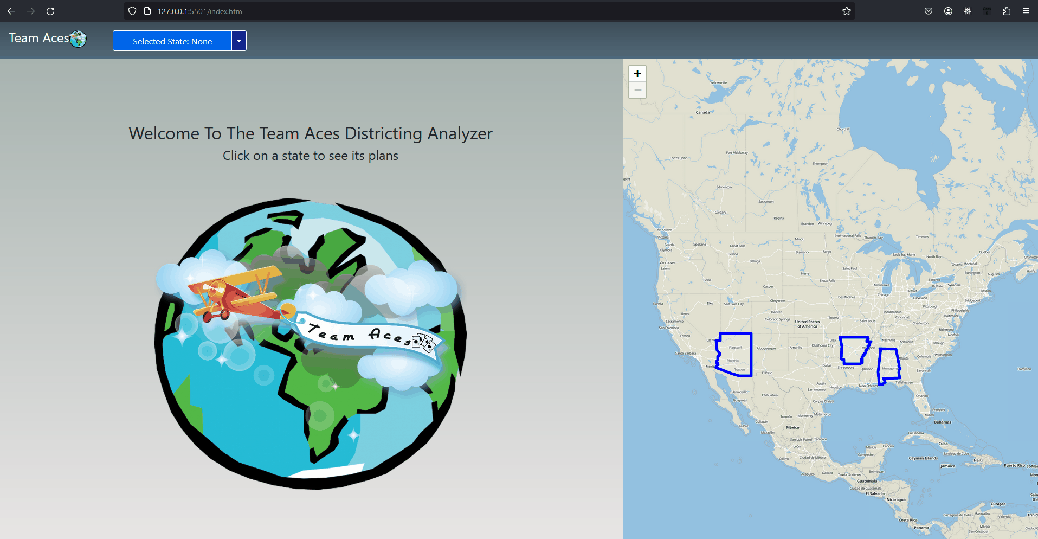Click the Team Aces brand link
The height and width of the screenshot is (539, 1038).
pyautogui.click(x=39, y=38)
